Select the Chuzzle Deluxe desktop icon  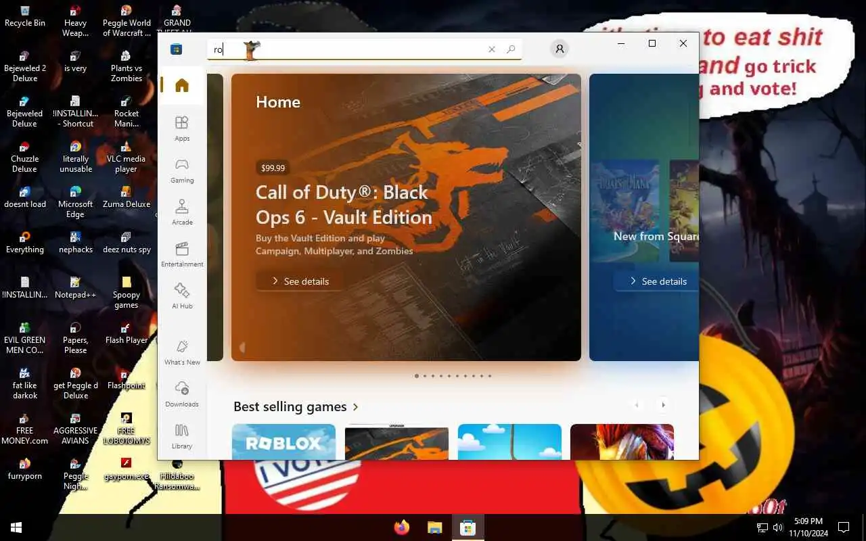coord(25,157)
